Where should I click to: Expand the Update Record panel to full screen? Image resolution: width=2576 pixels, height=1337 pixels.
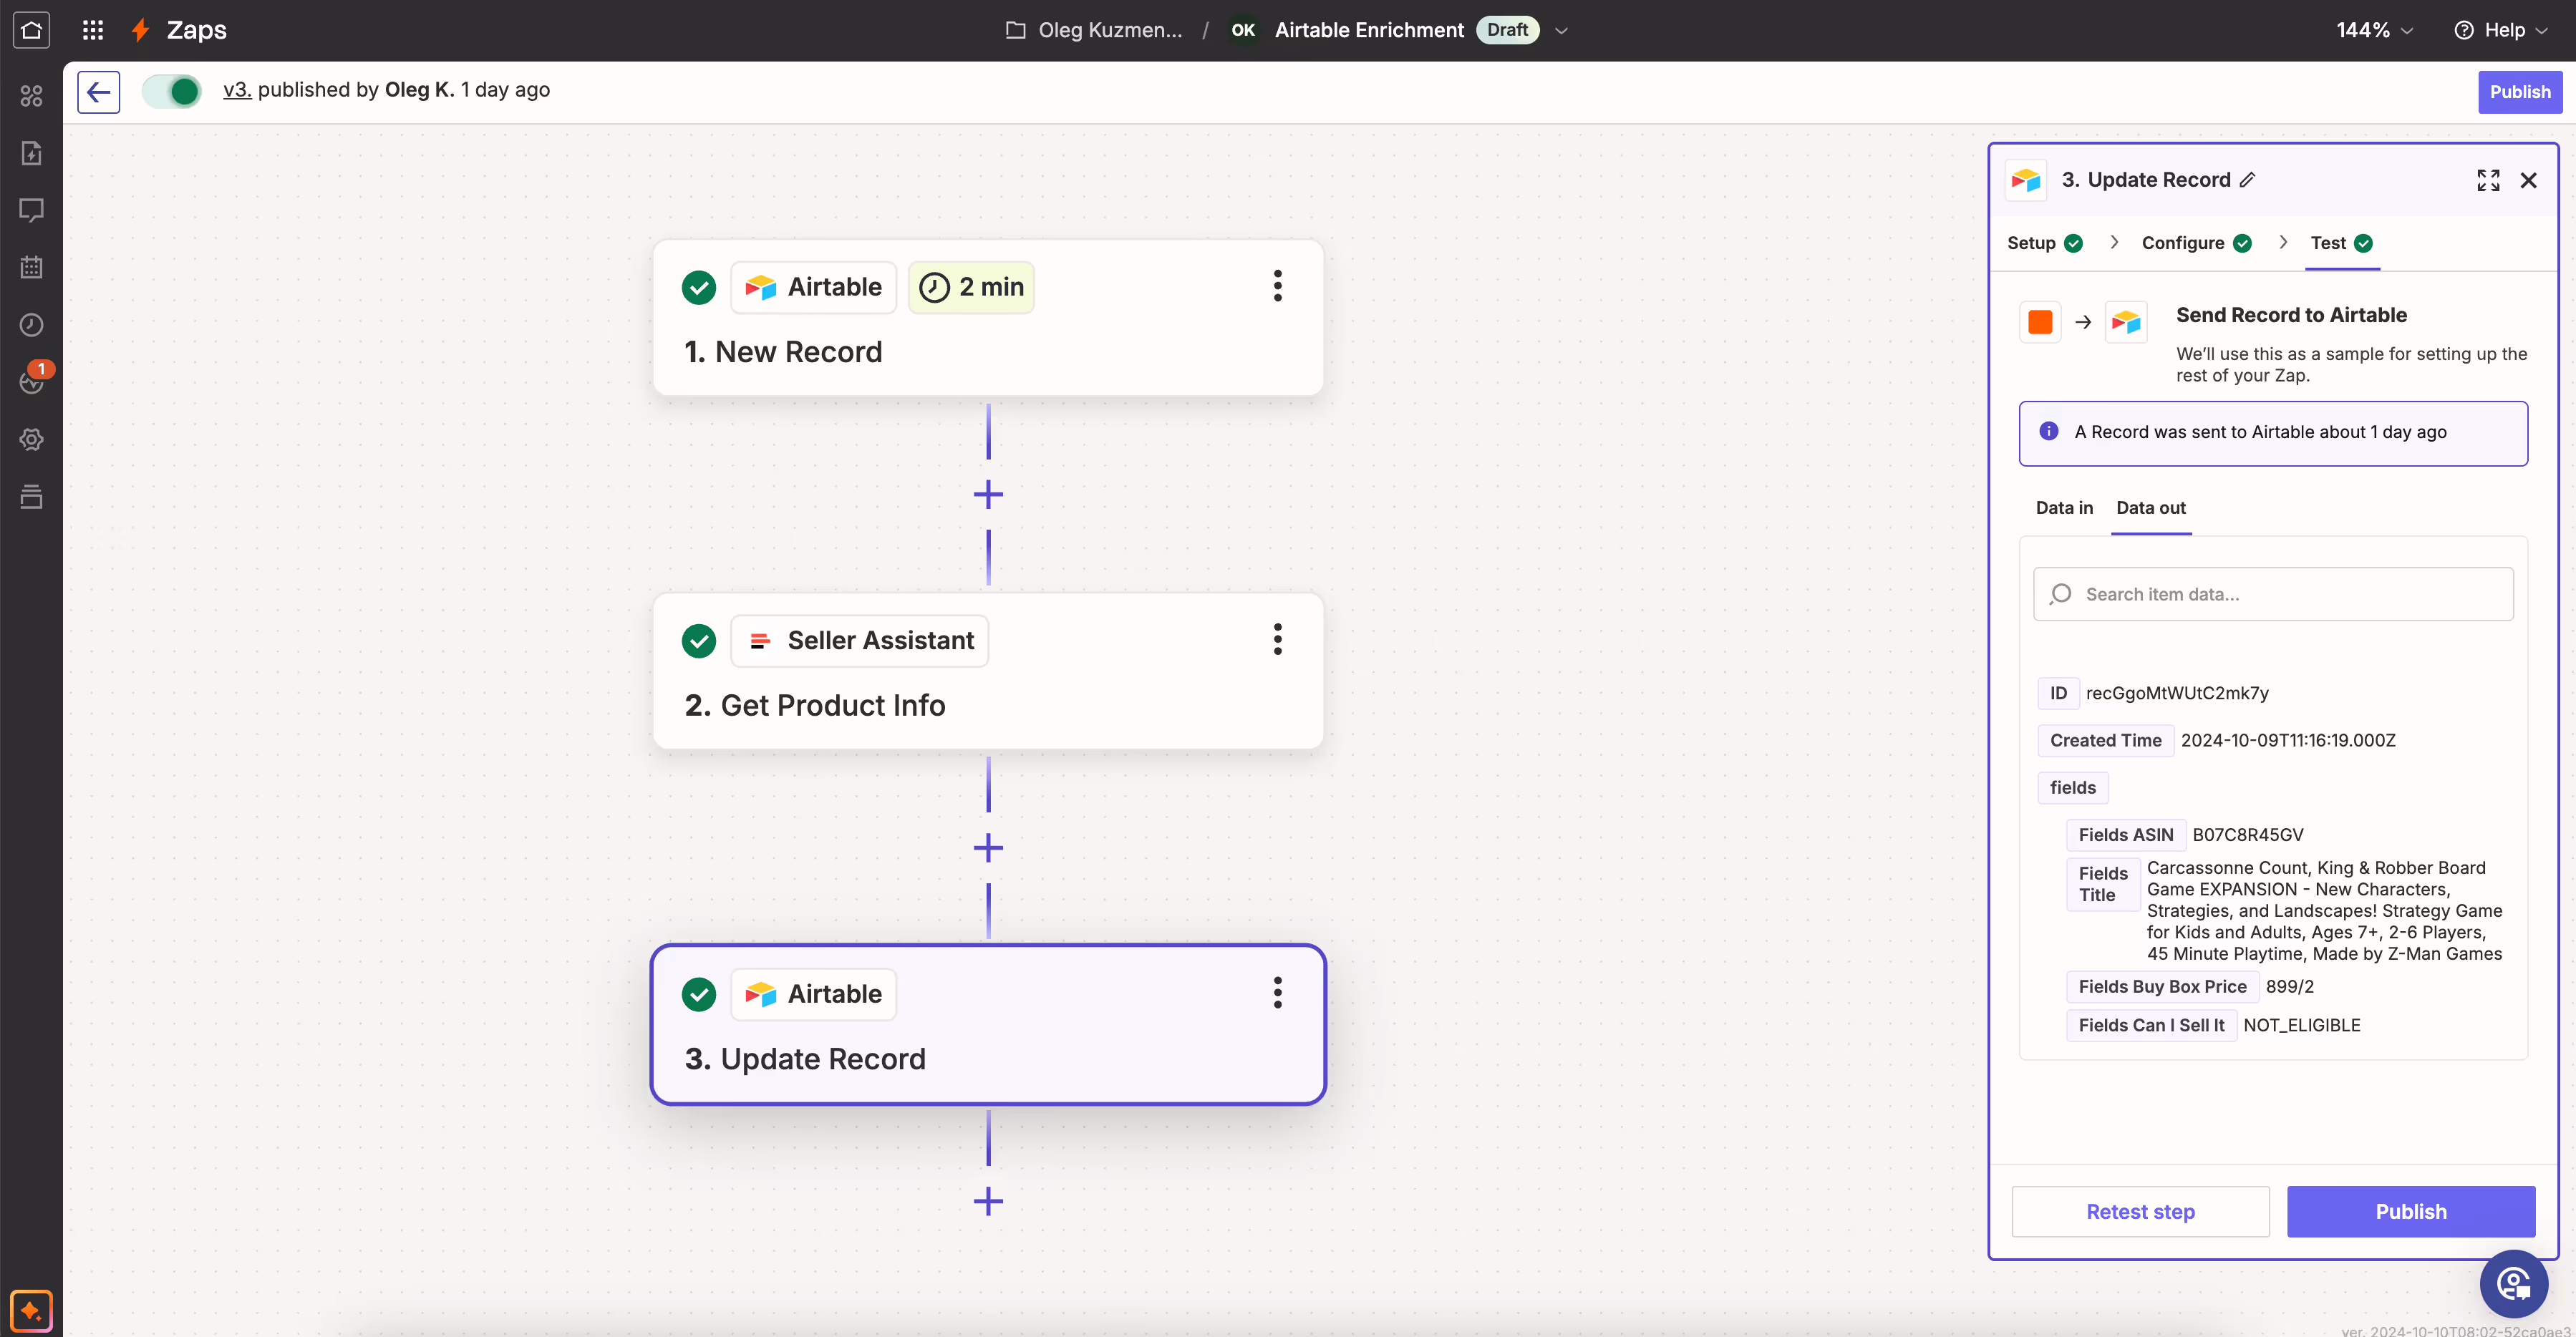pos(2489,180)
